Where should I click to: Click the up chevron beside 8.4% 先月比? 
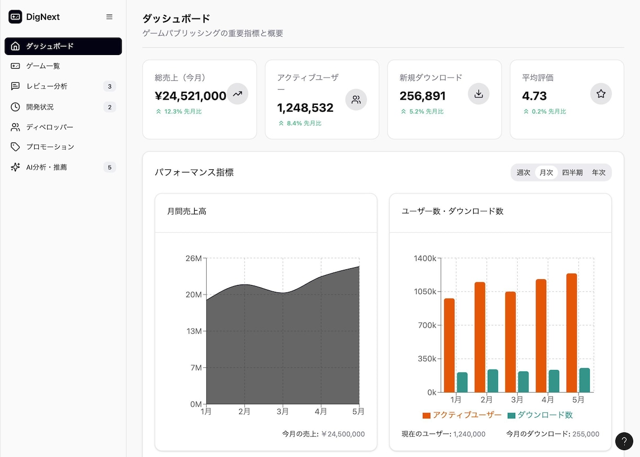pos(281,123)
